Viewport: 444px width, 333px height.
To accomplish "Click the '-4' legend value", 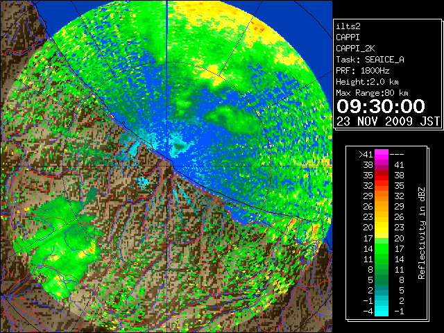I will tap(368, 311).
